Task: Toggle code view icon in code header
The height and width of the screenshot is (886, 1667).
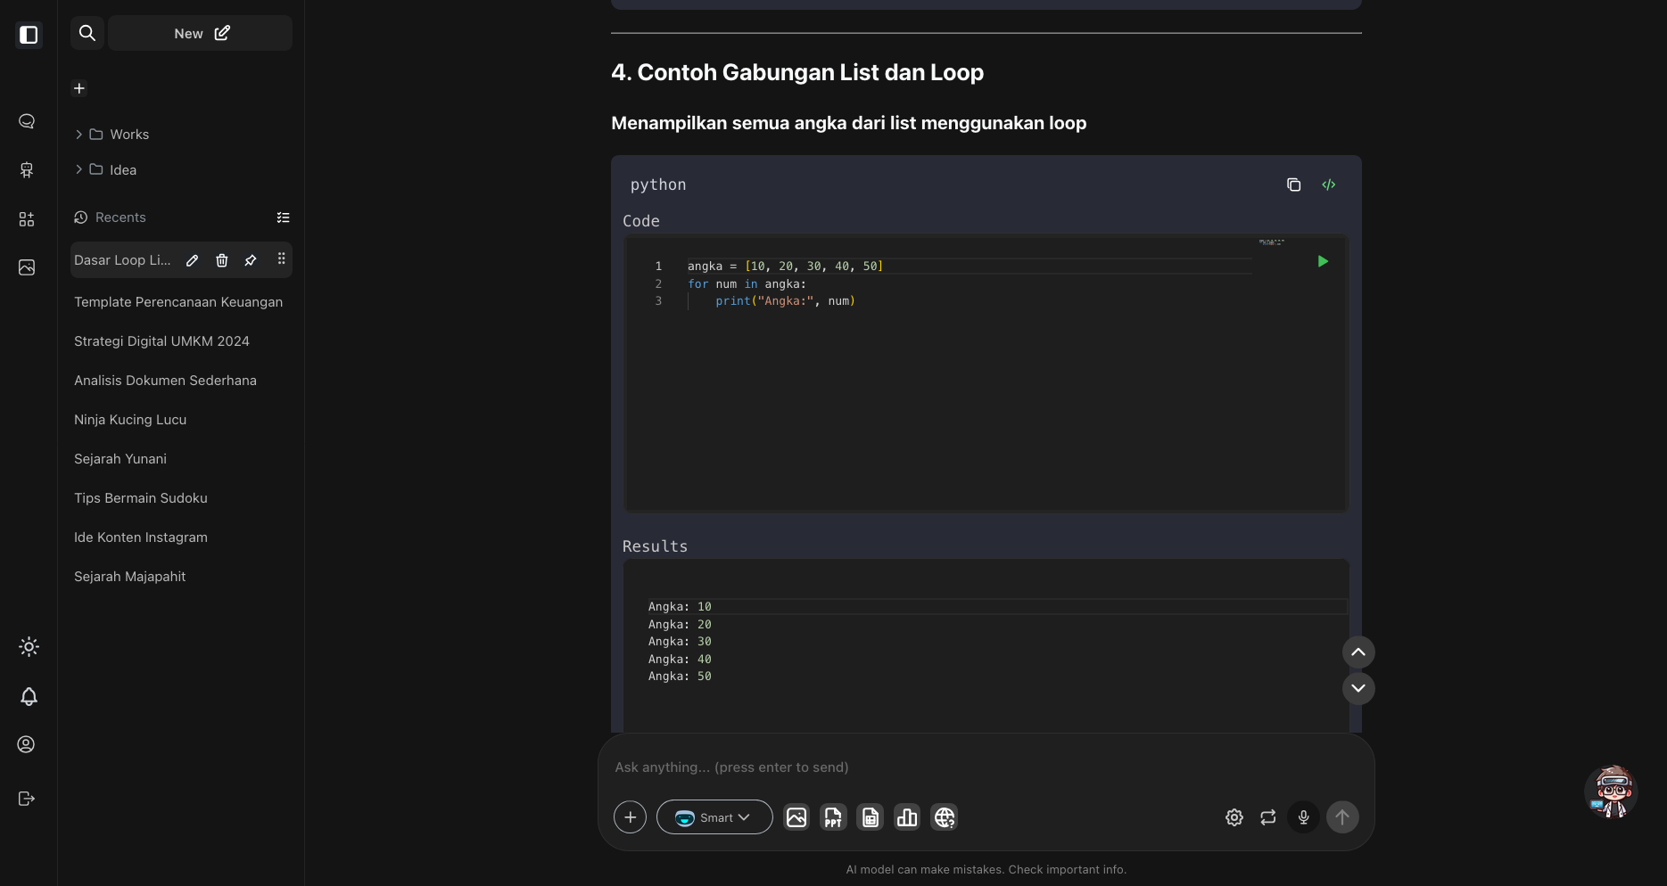Action: pyautogui.click(x=1328, y=185)
